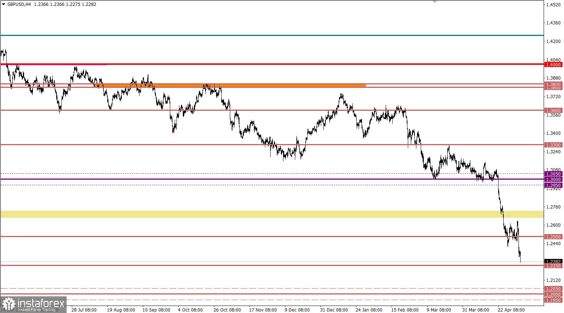Image resolution: width=564 pixels, height=313 pixels.
Task: Click the 28 Jul 08:00 date label
Action: point(84,310)
